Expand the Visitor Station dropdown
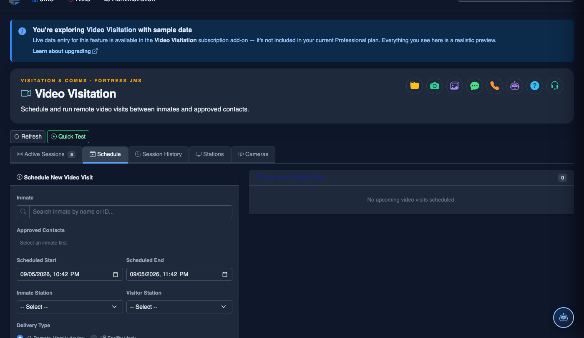 point(179,307)
